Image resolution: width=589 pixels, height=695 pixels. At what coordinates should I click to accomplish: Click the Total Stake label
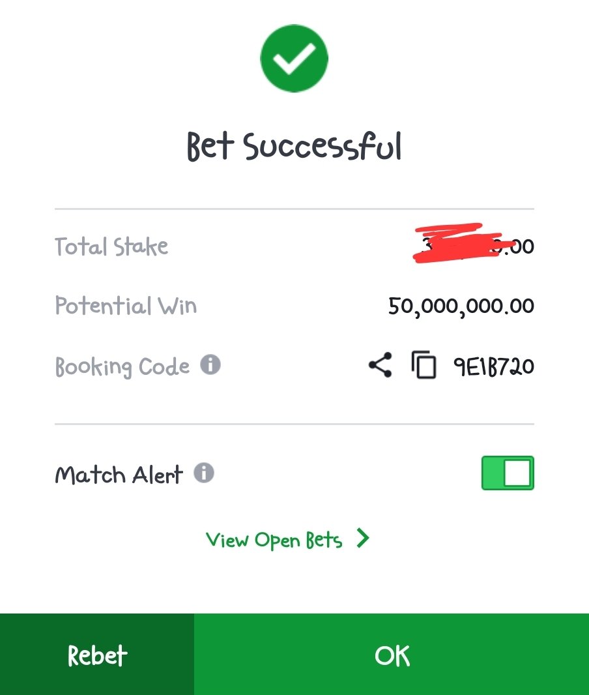click(x=111, y=246)
